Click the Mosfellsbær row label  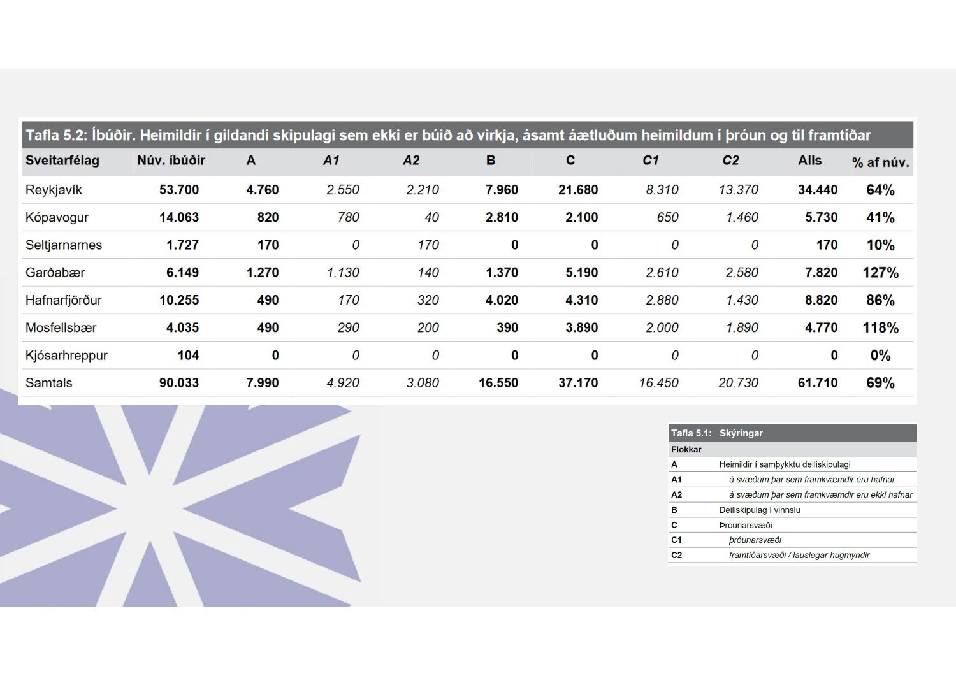pos(61,328)
